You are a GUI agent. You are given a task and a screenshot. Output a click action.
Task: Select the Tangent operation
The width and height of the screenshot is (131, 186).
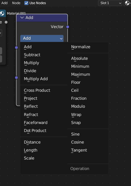[88, 150]
